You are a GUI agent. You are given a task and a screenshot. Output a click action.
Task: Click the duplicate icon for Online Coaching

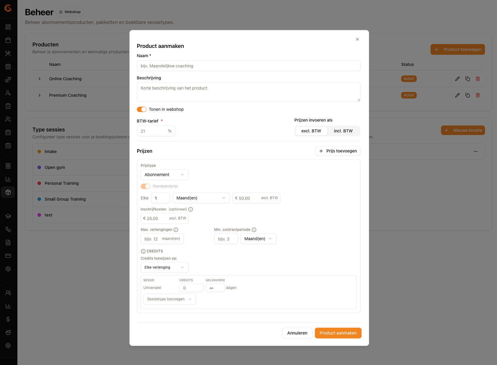(468, 79)
